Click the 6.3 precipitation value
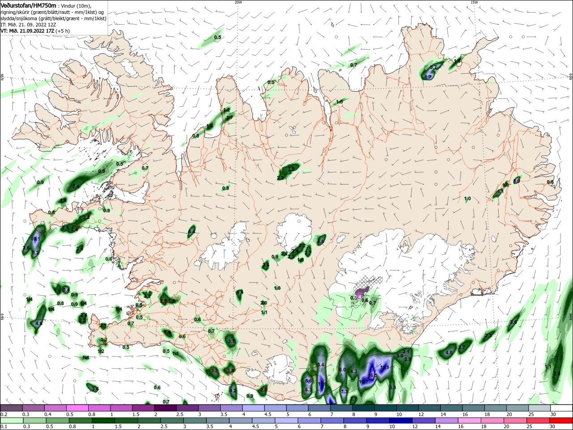Viewport: 573px width, 430px height. [308, 390]
